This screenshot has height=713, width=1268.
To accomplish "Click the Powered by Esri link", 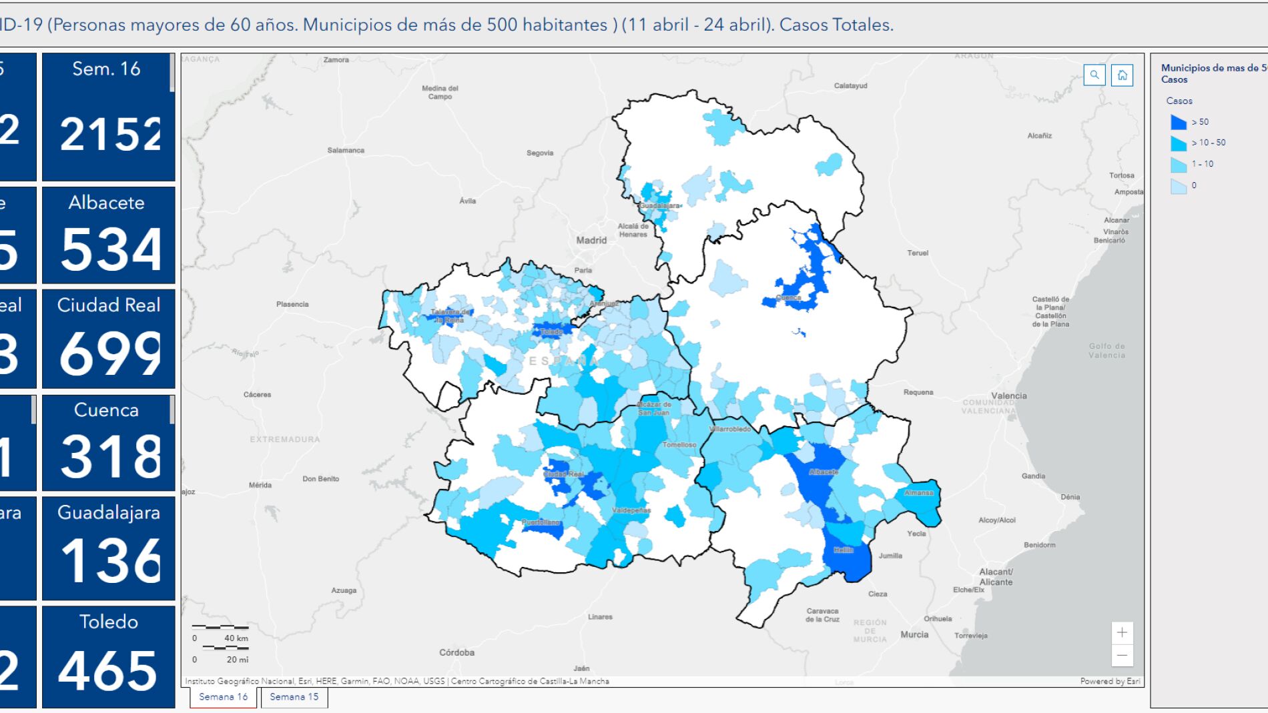I will (x=1110, y=681).
